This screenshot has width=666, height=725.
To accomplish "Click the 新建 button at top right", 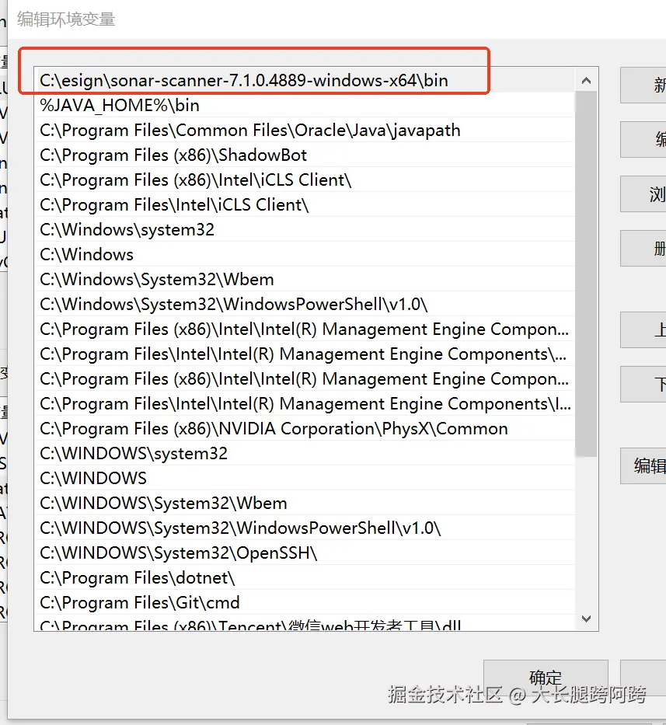I will click(x=643, y=85).
